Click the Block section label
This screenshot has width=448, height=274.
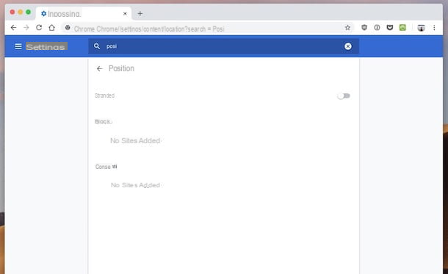tap(103, 122)
